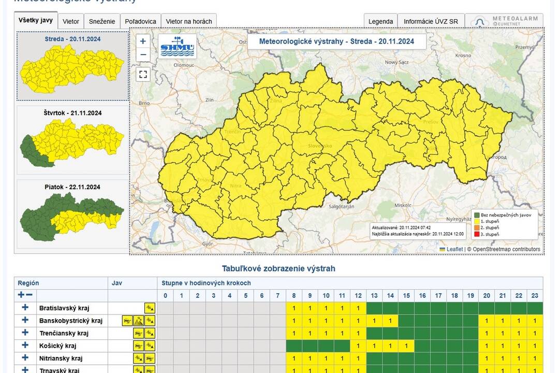
Task: Zoom out on the warnings map
Action: coord(143,54)
